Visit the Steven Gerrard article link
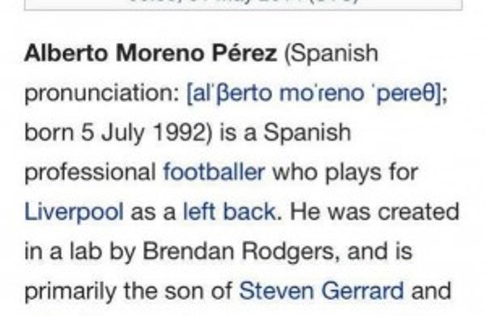486x316 pixels. [x=321, y=291]
